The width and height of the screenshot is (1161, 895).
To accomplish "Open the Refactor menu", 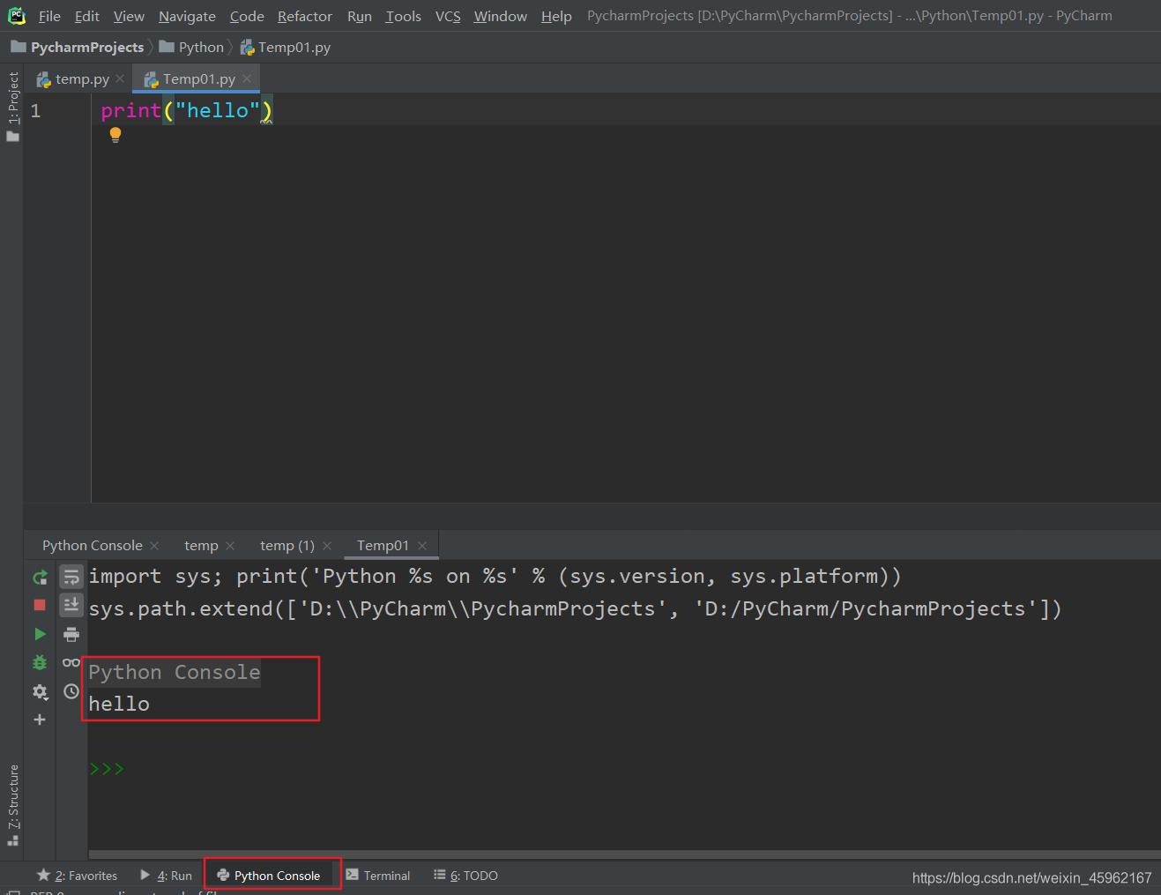I will (304, 16).
